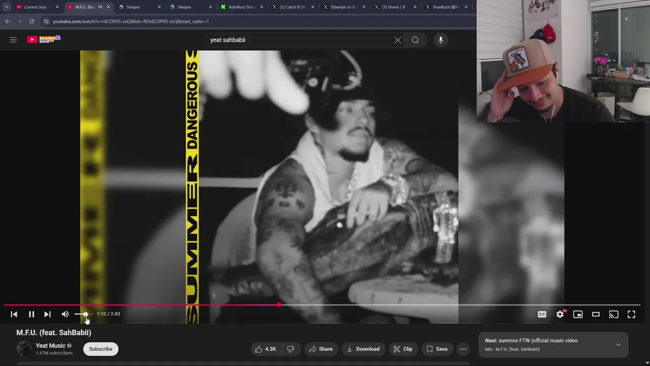650x366 pixels.
Task: Seek using the red progress bar
Action: (x=322, y=305)
